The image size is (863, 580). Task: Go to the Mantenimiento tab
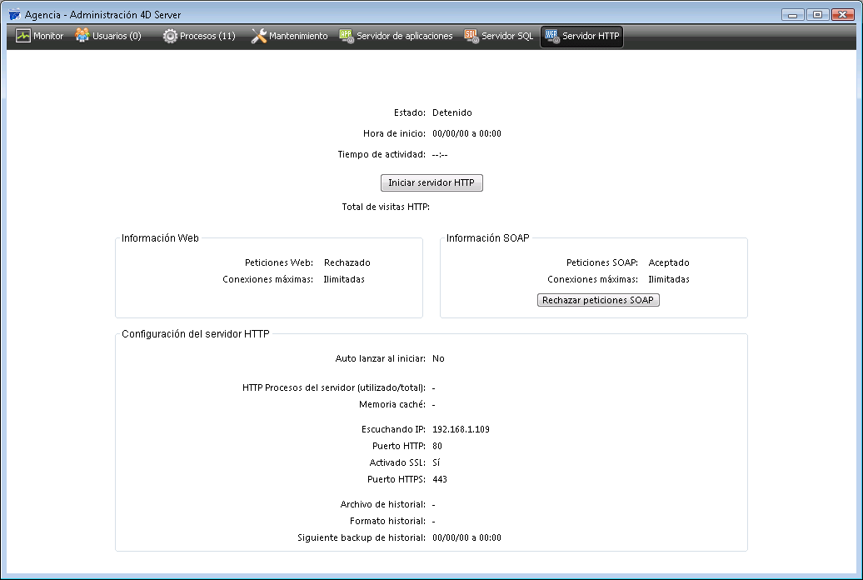pos(290,37)
